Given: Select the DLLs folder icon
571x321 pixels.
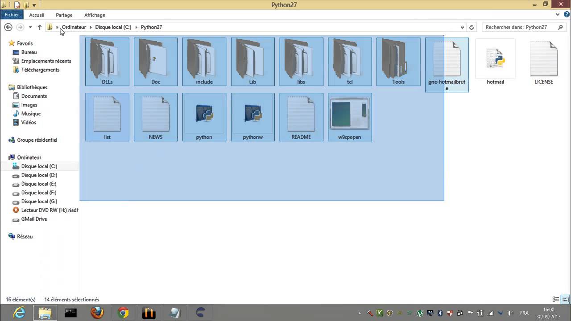Looking at the screenshot, I should tap(107, 62).
